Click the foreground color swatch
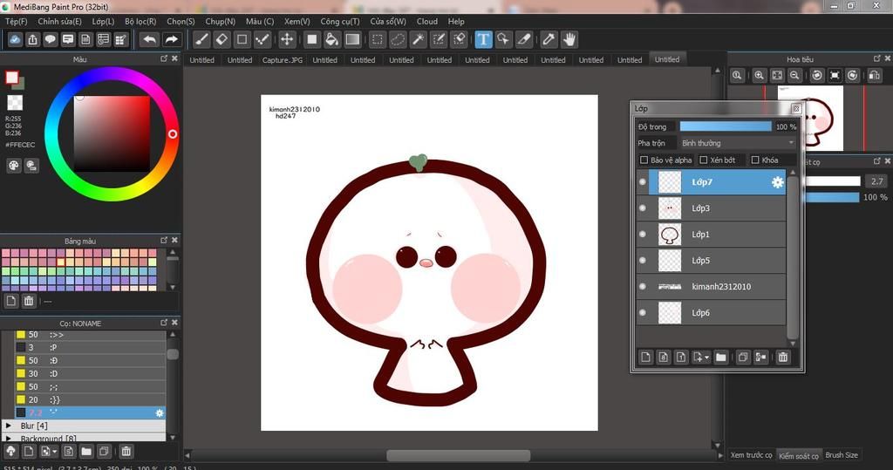 pyautogui.click(x=12, y=78)
